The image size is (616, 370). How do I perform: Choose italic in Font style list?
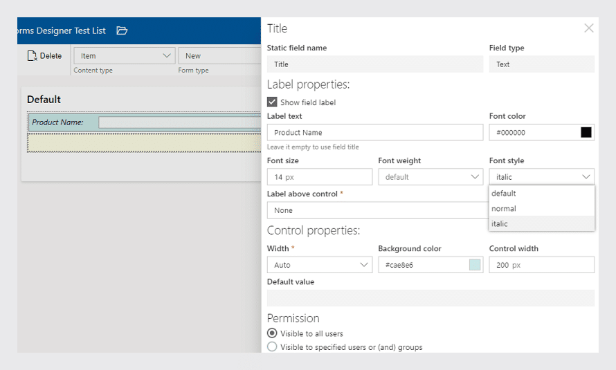pyautogui.click(x=541, y=223)
